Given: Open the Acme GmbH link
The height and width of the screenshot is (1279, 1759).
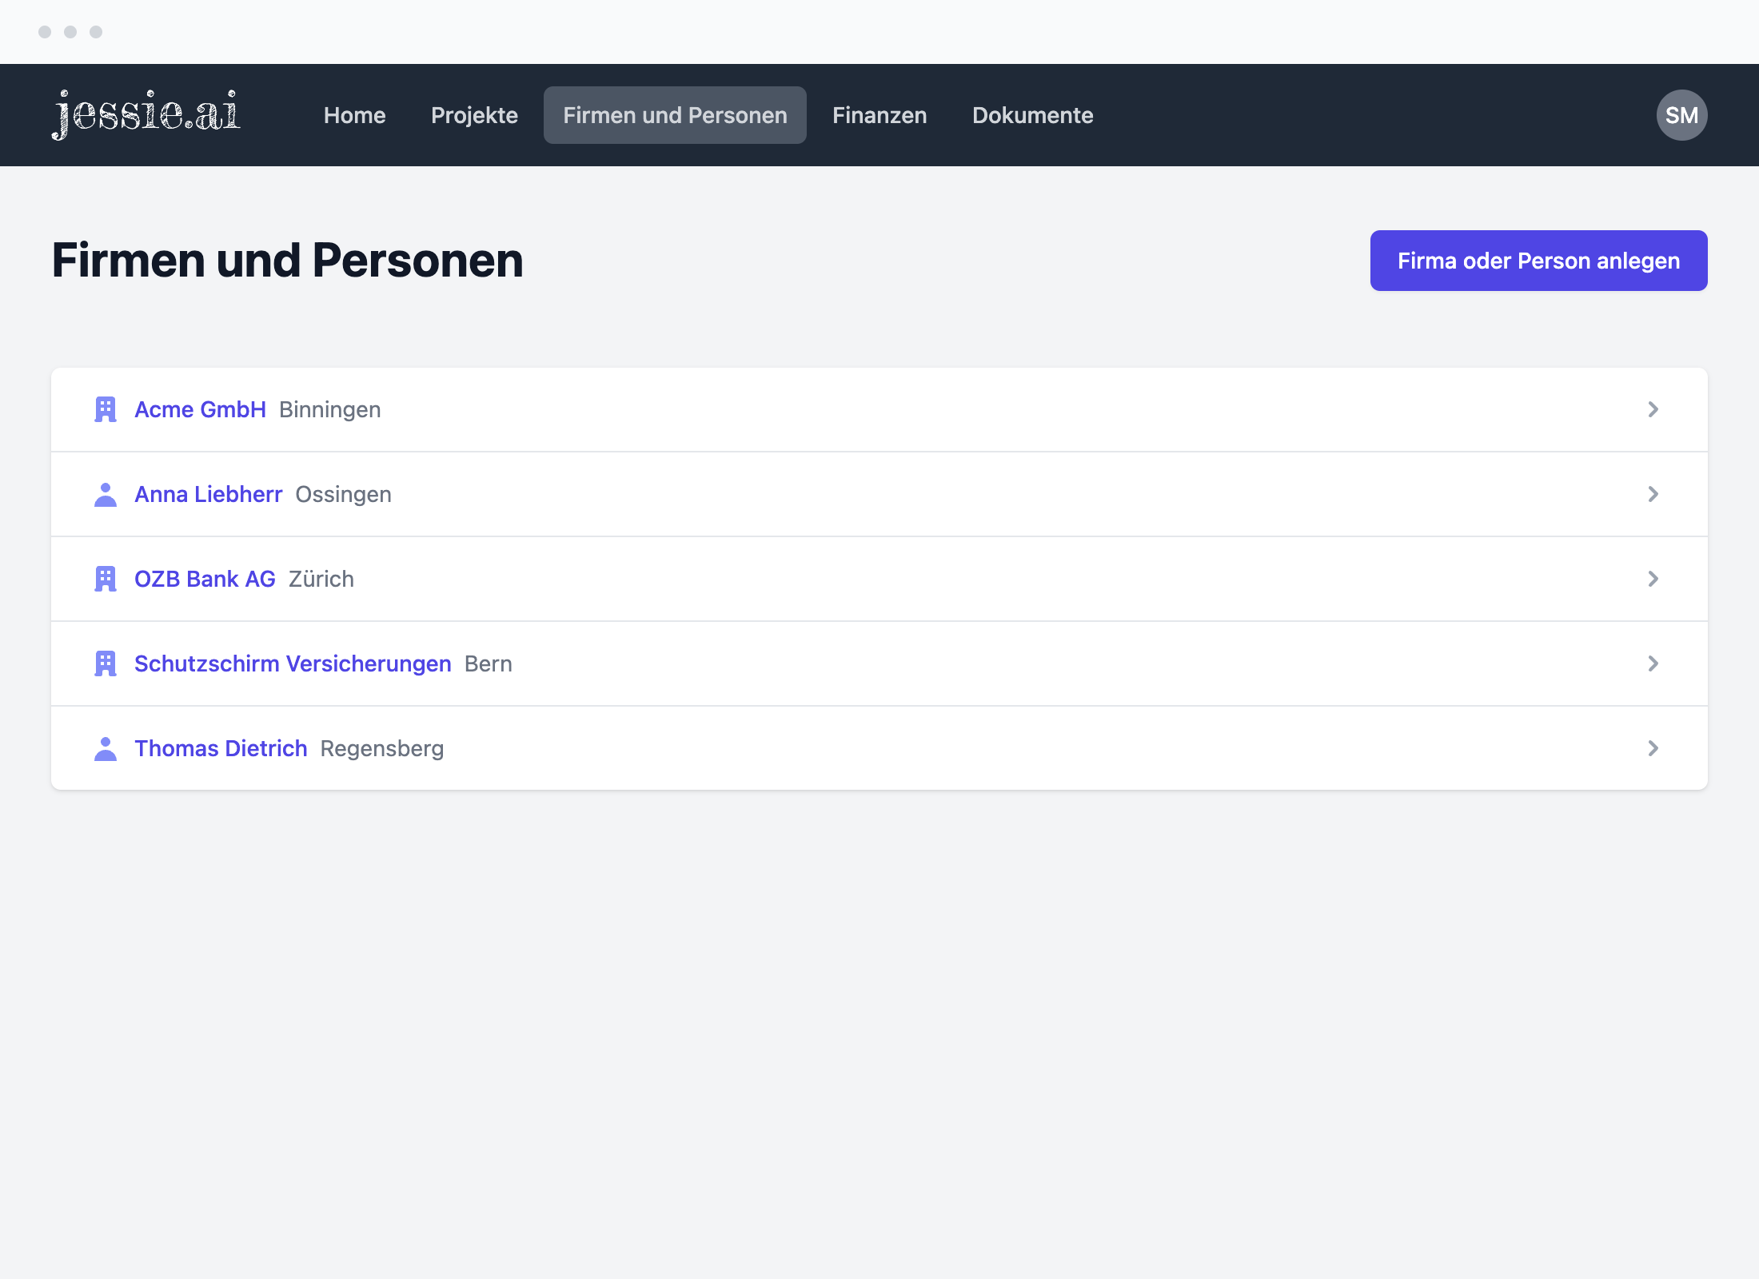Looking at the screenshot, I should [x=200, y=409].
